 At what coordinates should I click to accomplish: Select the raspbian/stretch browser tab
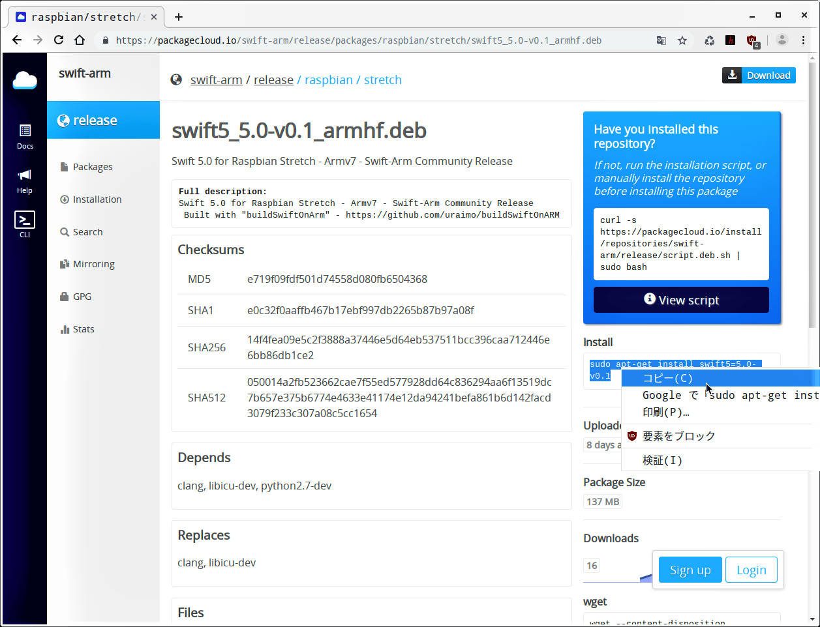(85, 17)
